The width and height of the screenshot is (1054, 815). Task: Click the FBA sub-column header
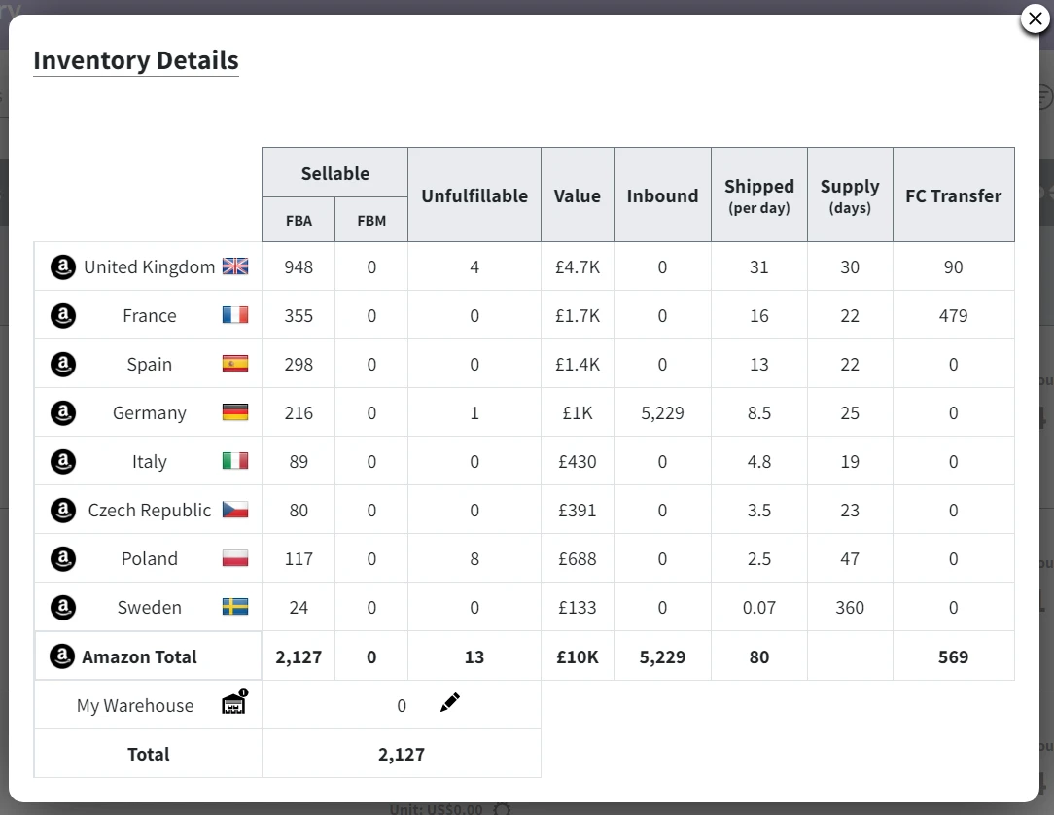click(x=299, y=220)
